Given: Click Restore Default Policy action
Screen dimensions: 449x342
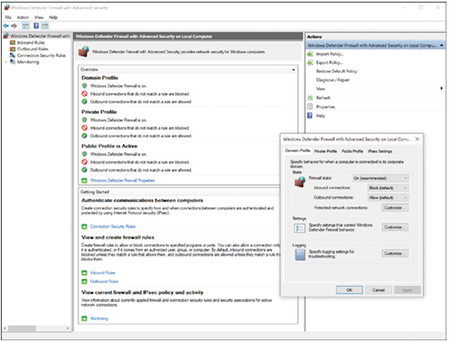Looking at the screenshot, I should click(x=337, y=71).
